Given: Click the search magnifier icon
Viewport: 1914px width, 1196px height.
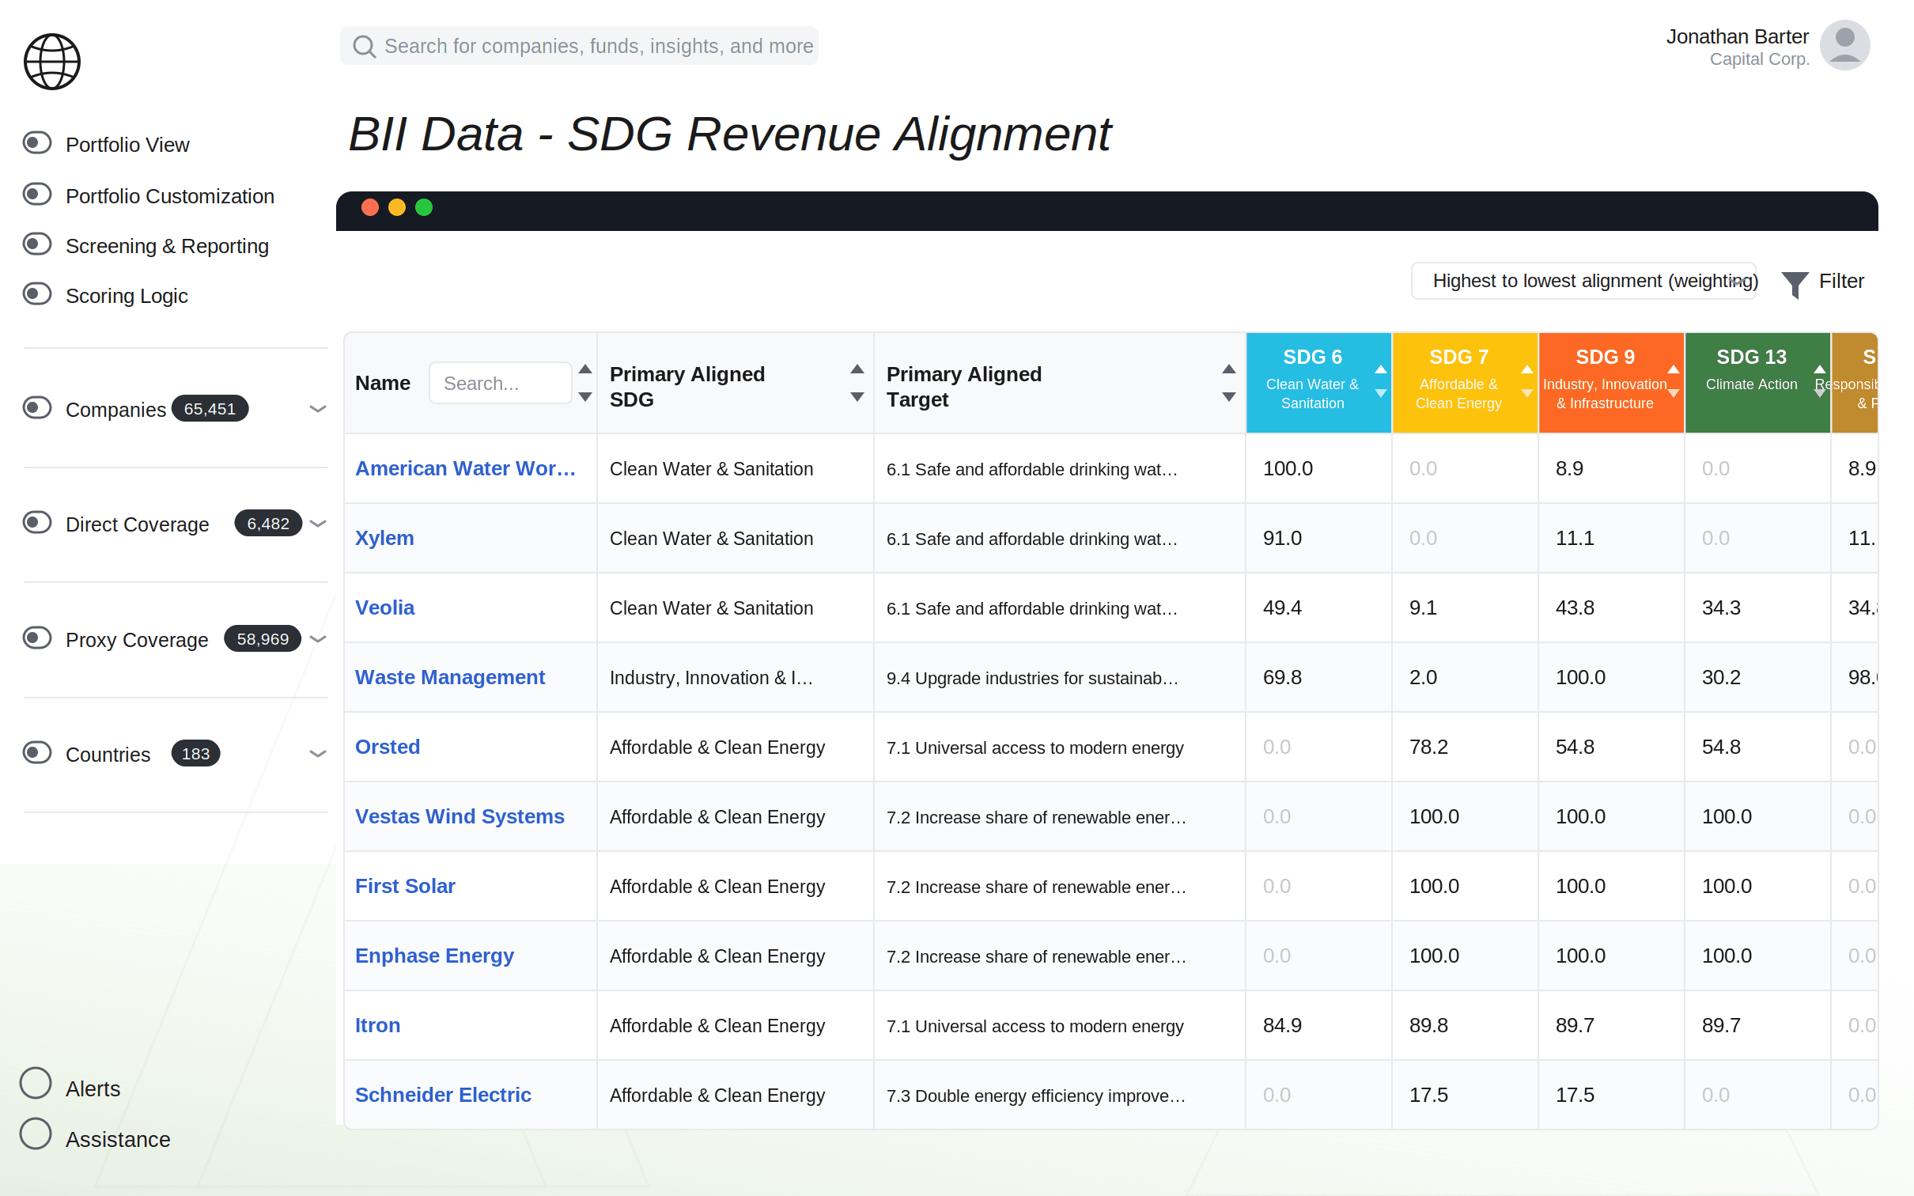Looking at the screenshot, I should click(x=364, y=47).
